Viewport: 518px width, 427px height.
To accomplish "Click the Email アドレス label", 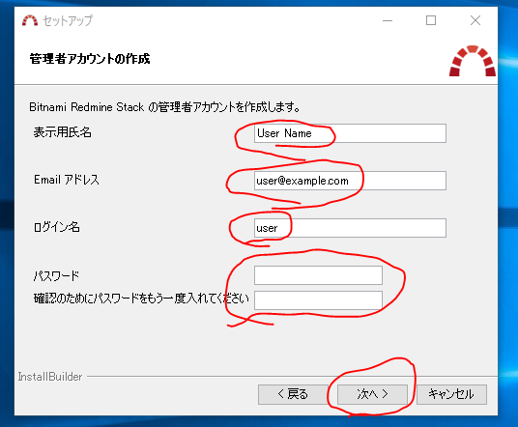I will (x=67, y=180).
